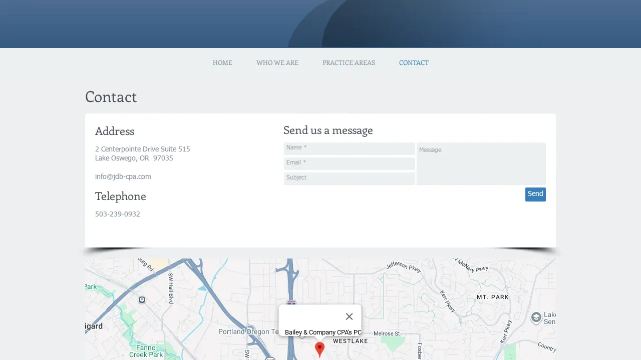Click the Telephone heading
Image resolution: width=641 pixels, height=360 pixels.
(121, 196)
